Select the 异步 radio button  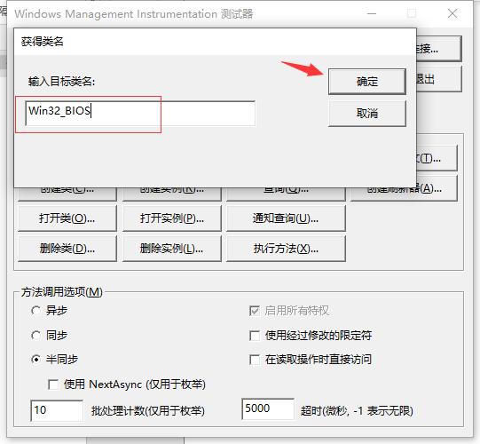tap(35, 311)
